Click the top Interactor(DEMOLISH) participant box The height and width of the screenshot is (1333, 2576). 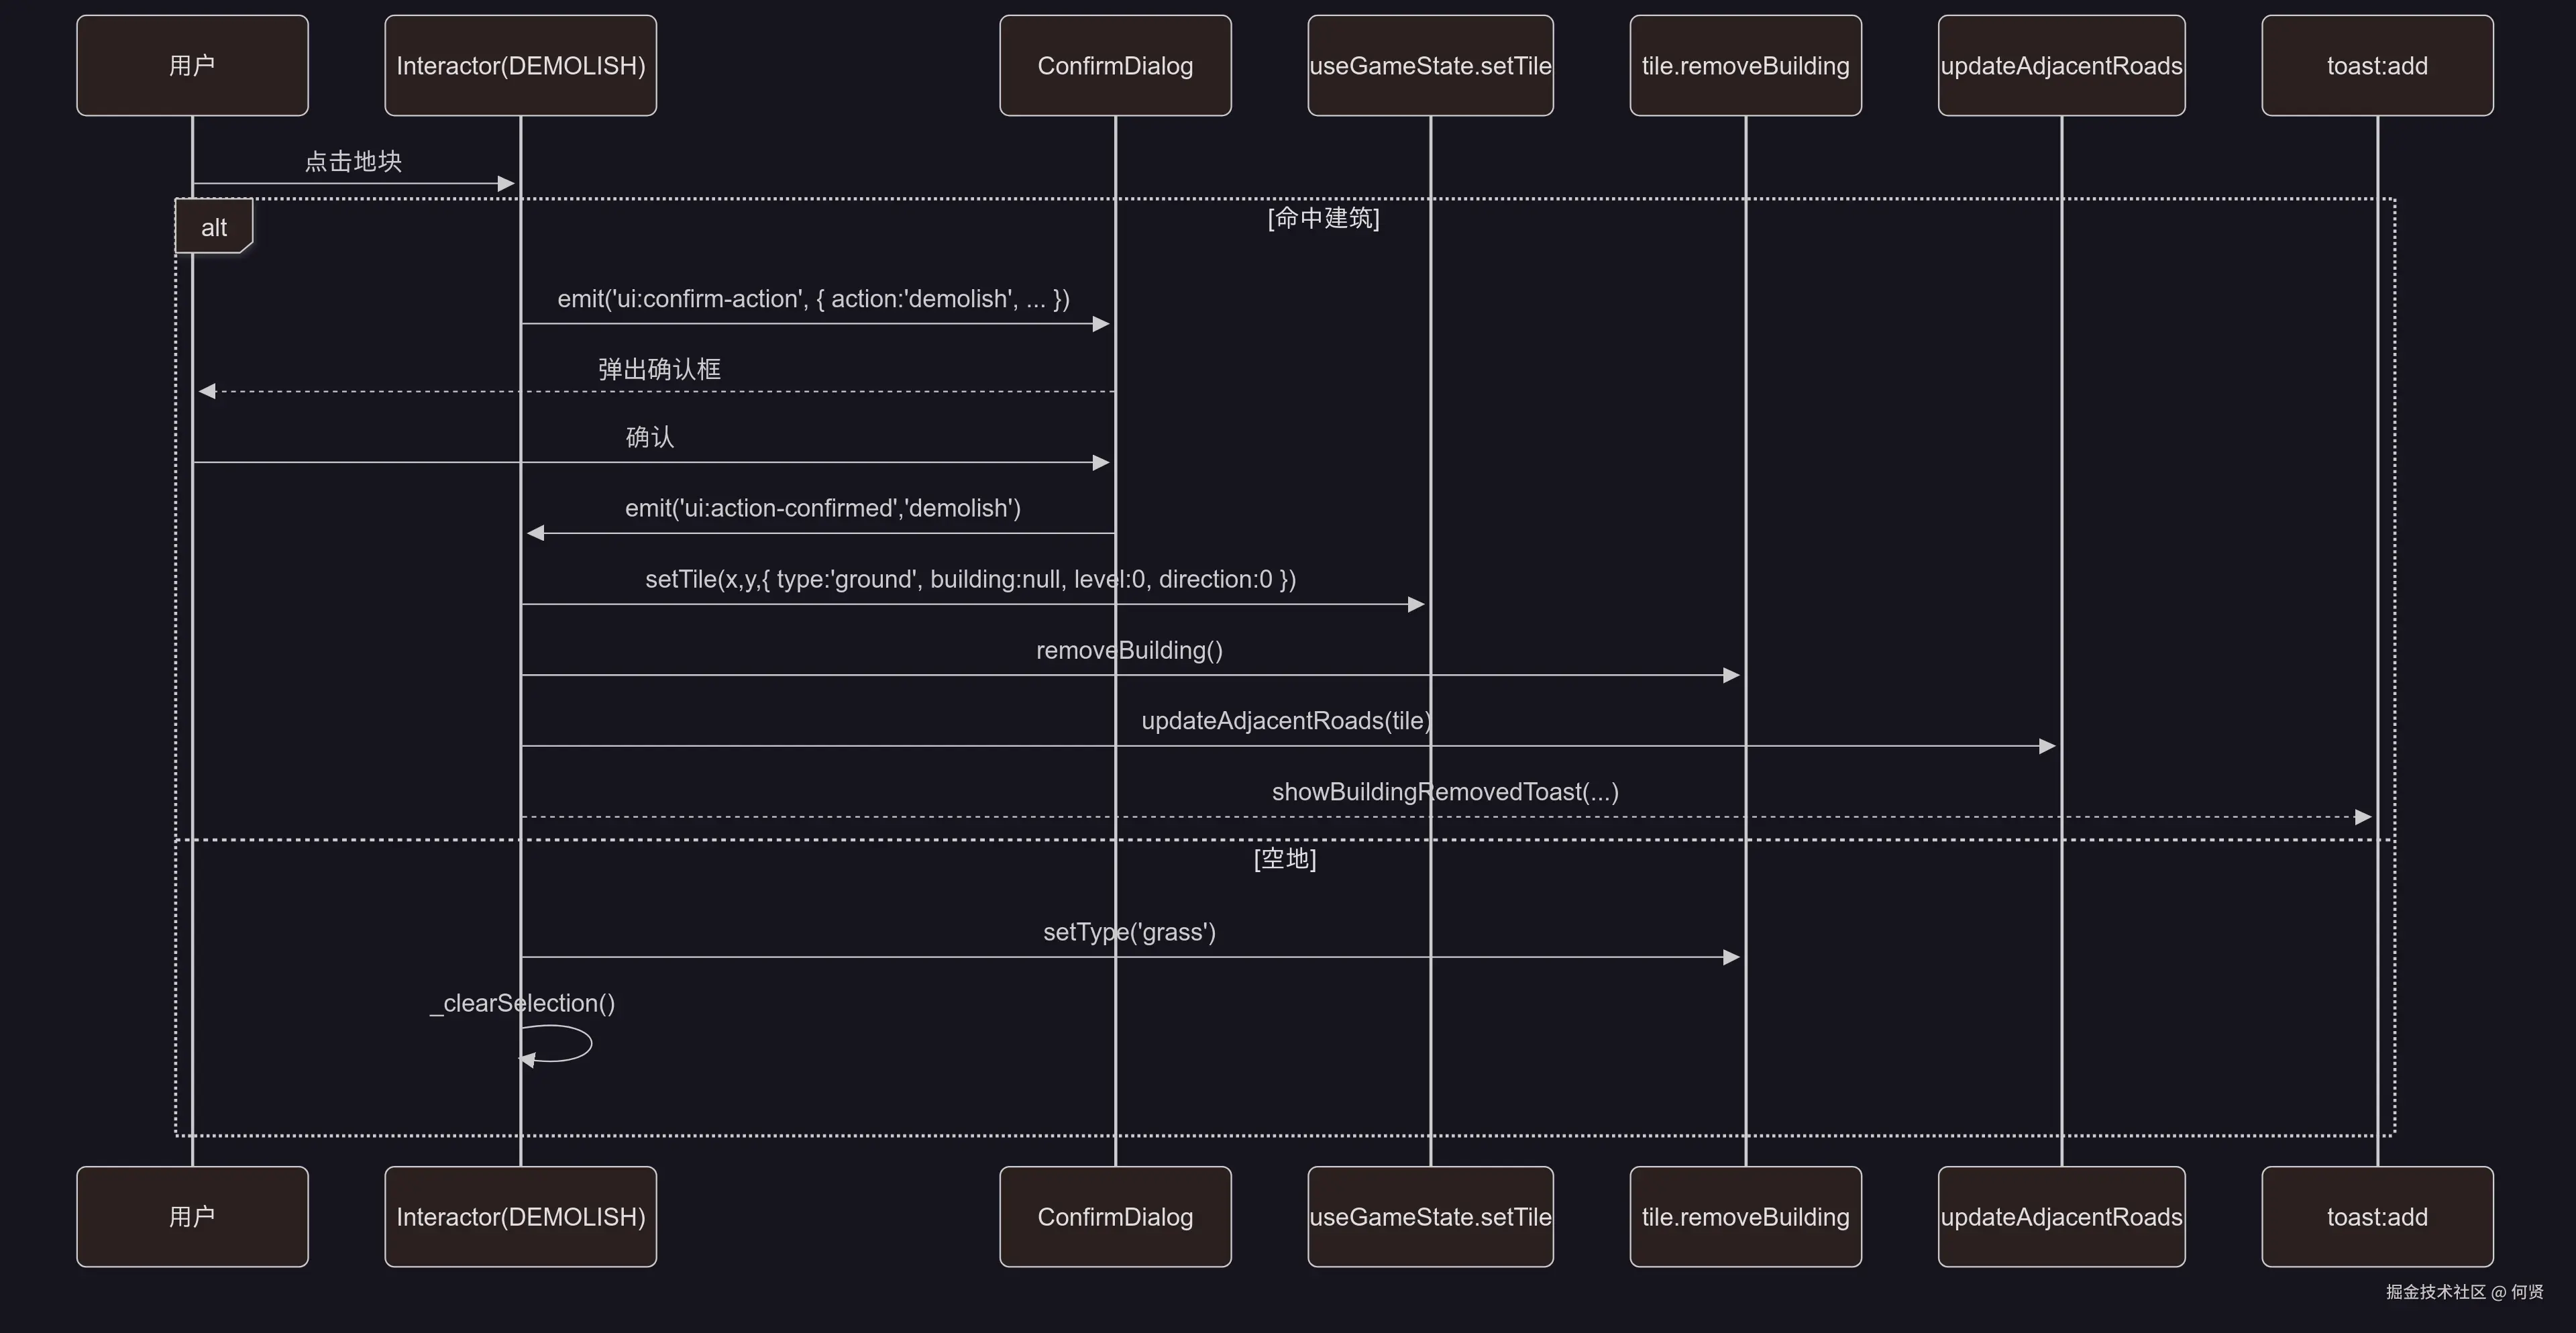point(520,66)
